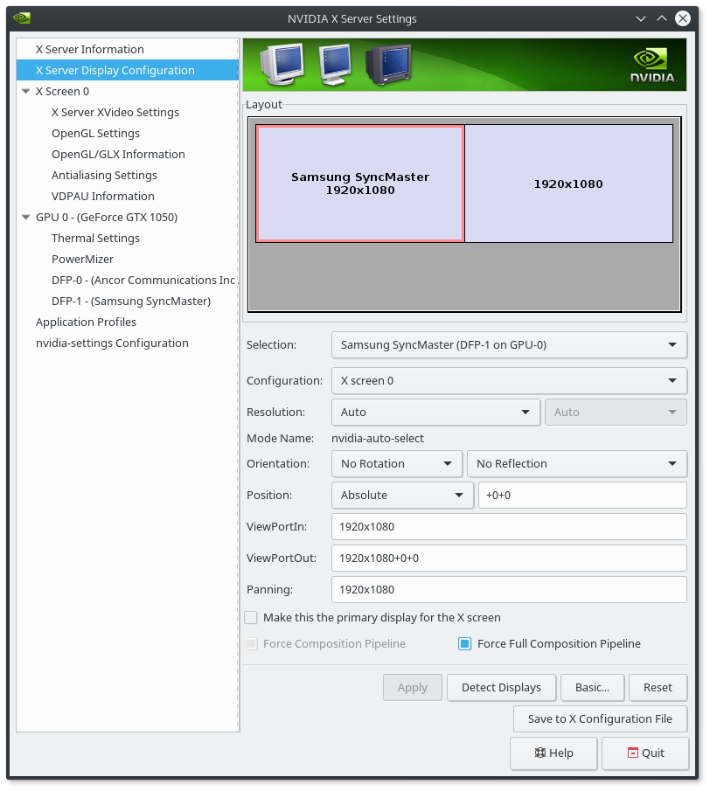Switch to Basic view with Basic... button
The width and height of the screenshot is (710, 791).
(593, 688)
